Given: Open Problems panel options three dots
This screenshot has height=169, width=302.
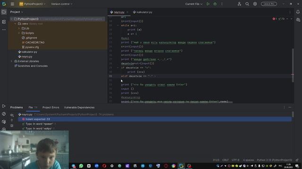Looking at the screenshot, I should (x=284, y=108).
